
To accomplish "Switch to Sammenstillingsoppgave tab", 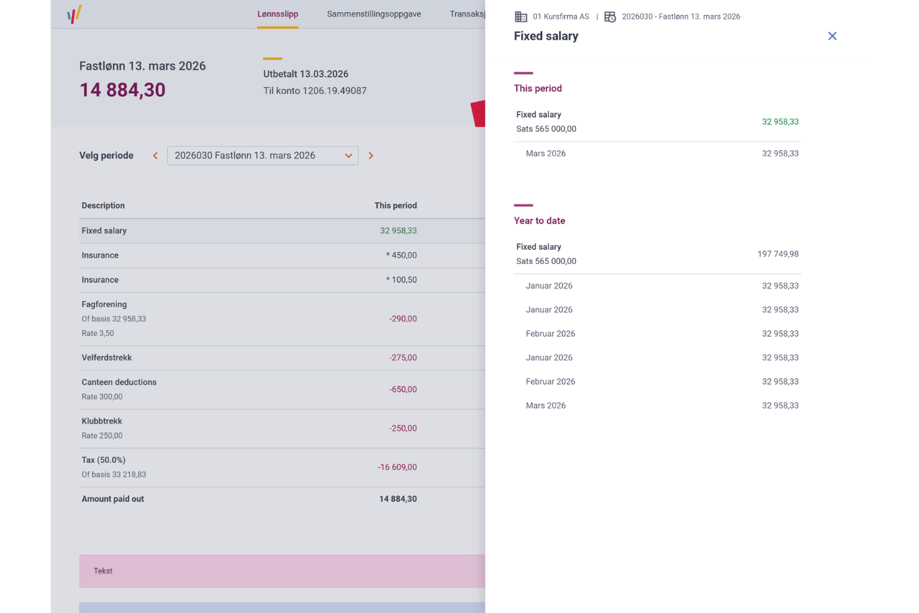I will pos(374,14).
